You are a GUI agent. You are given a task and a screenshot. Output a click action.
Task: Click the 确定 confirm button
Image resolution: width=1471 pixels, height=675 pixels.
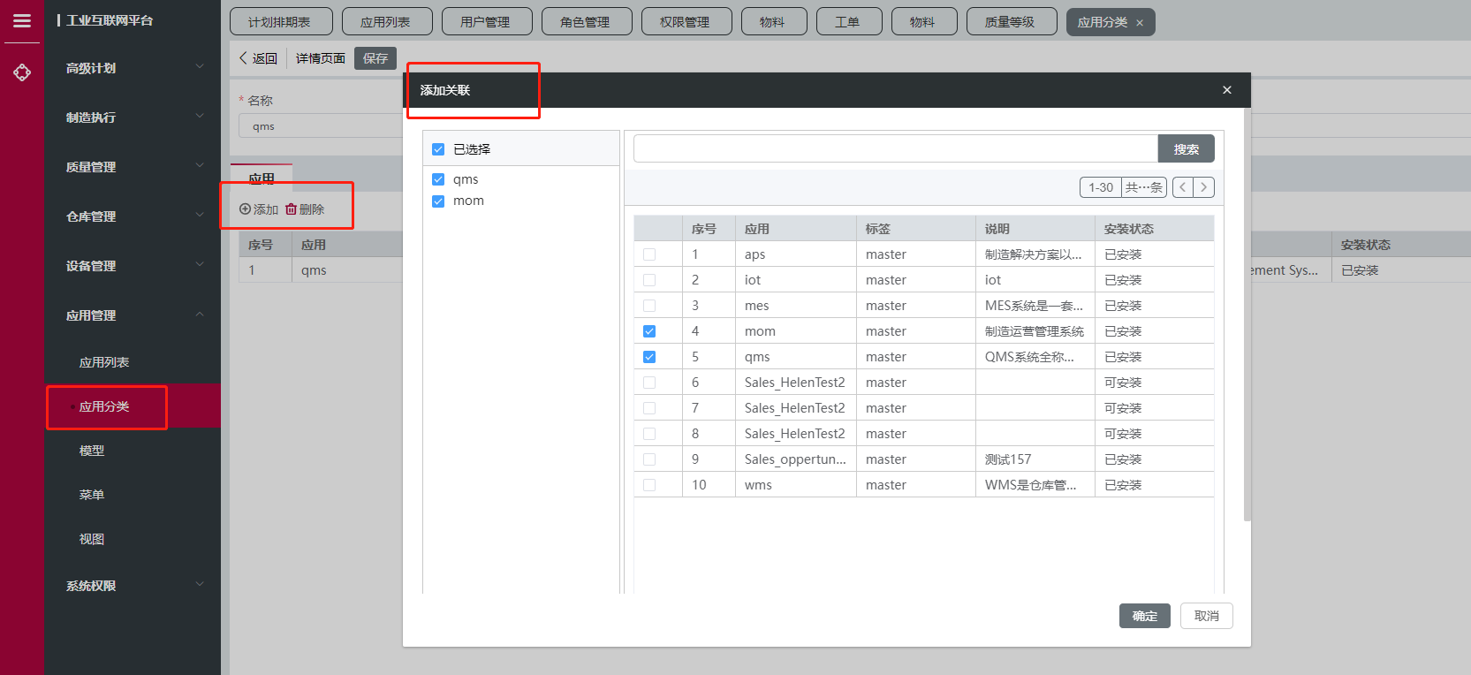(x=1144, y=616)
